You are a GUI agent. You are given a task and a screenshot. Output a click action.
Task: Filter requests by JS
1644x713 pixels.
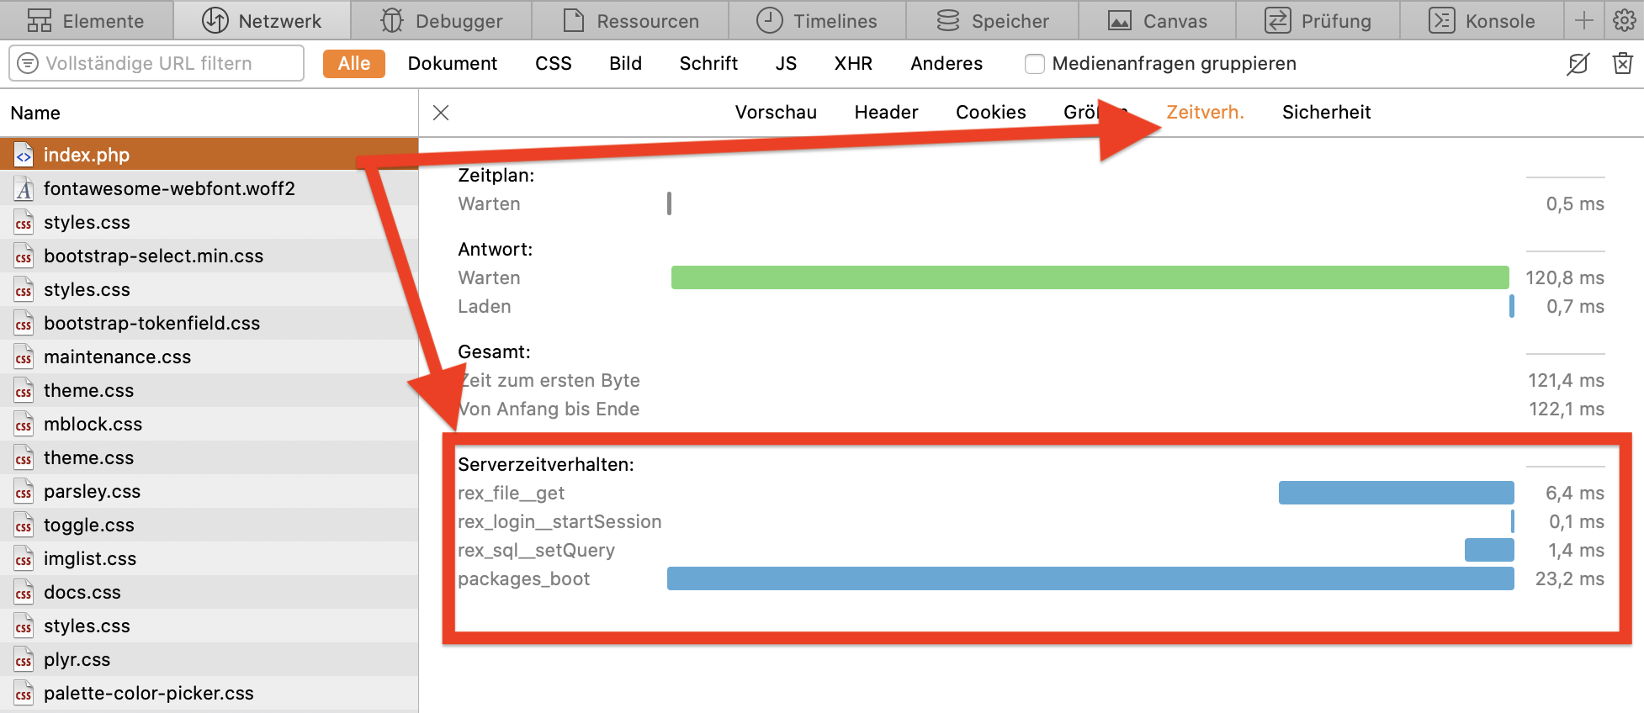click(x=786, y=63)
